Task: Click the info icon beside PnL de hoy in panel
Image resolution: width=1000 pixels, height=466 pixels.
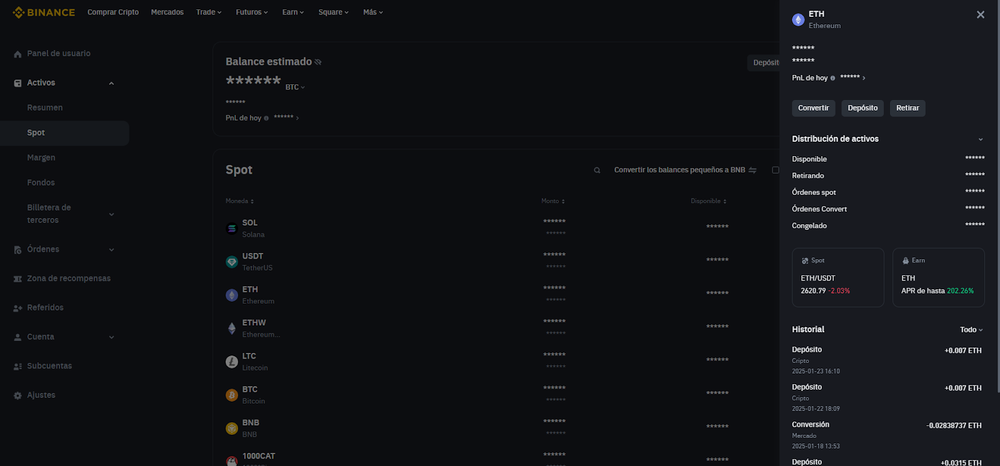Action: tap(832, 78)
